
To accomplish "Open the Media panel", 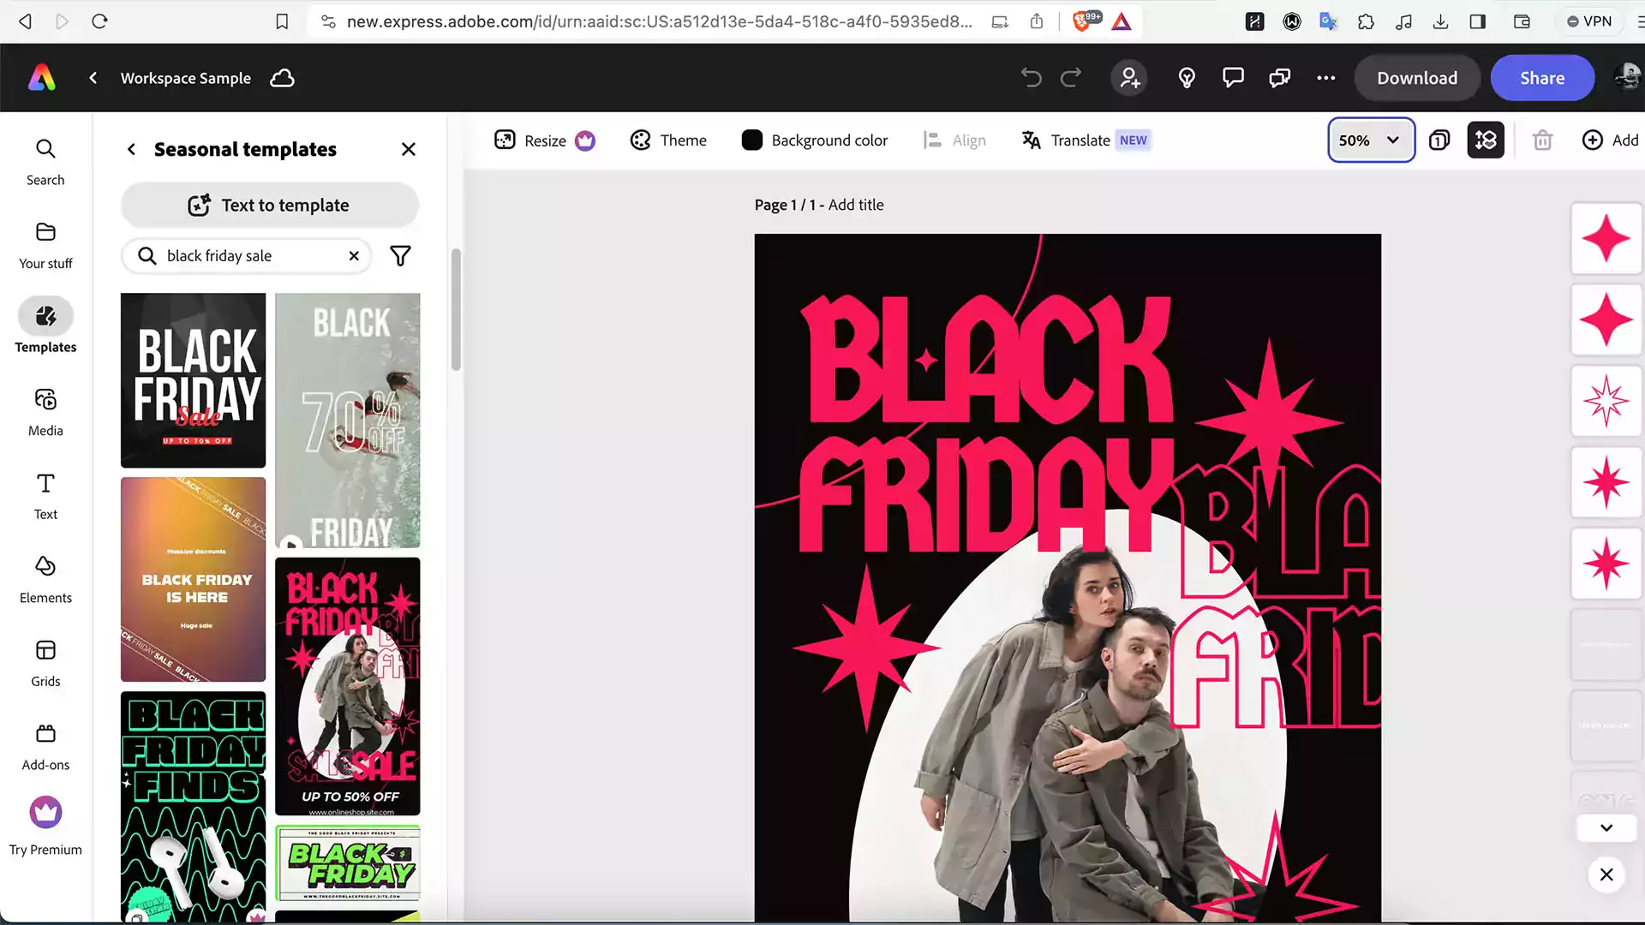I will coord(45,413).
